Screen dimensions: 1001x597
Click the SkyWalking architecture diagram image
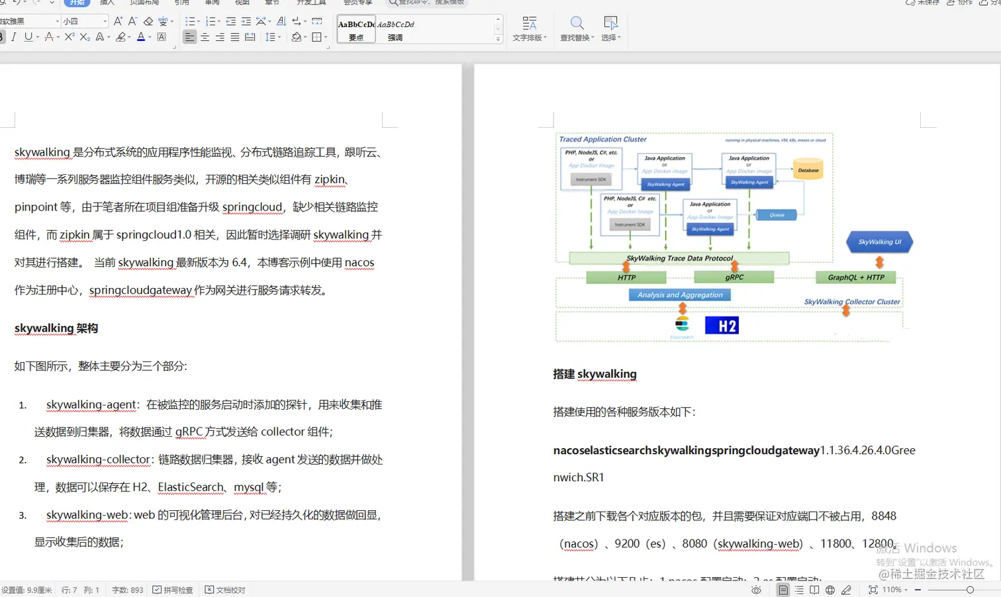[x=735, y=237]
